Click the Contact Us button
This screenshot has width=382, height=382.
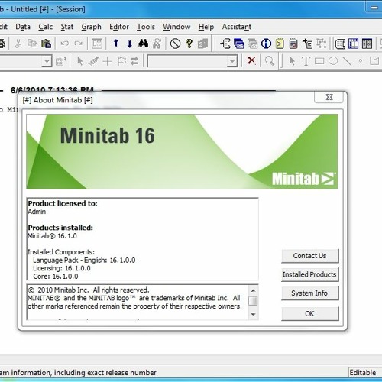(310, 256)
